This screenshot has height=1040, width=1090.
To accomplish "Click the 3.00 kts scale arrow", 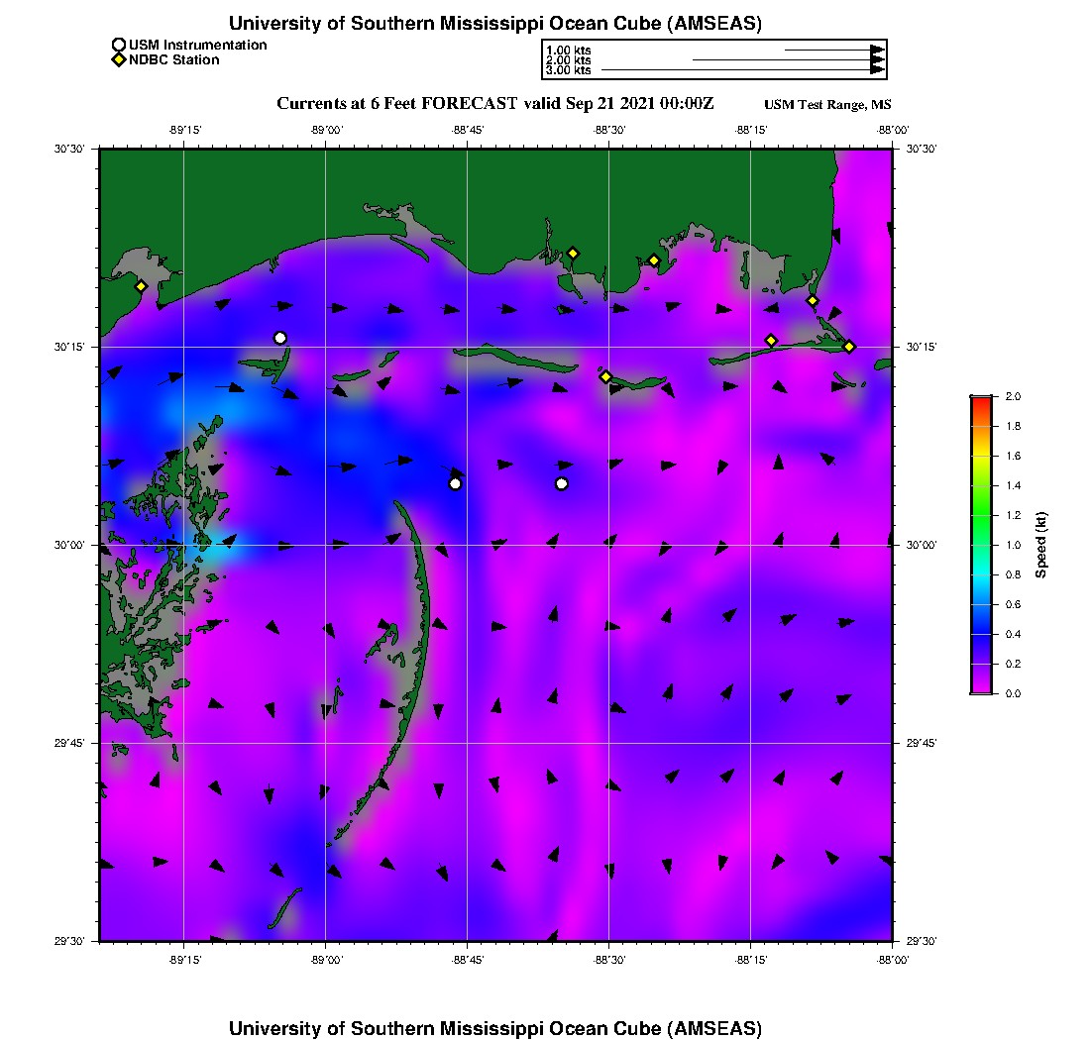I will point(743,69).
